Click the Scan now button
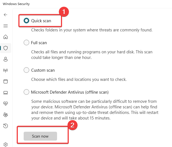 point(40,136)
